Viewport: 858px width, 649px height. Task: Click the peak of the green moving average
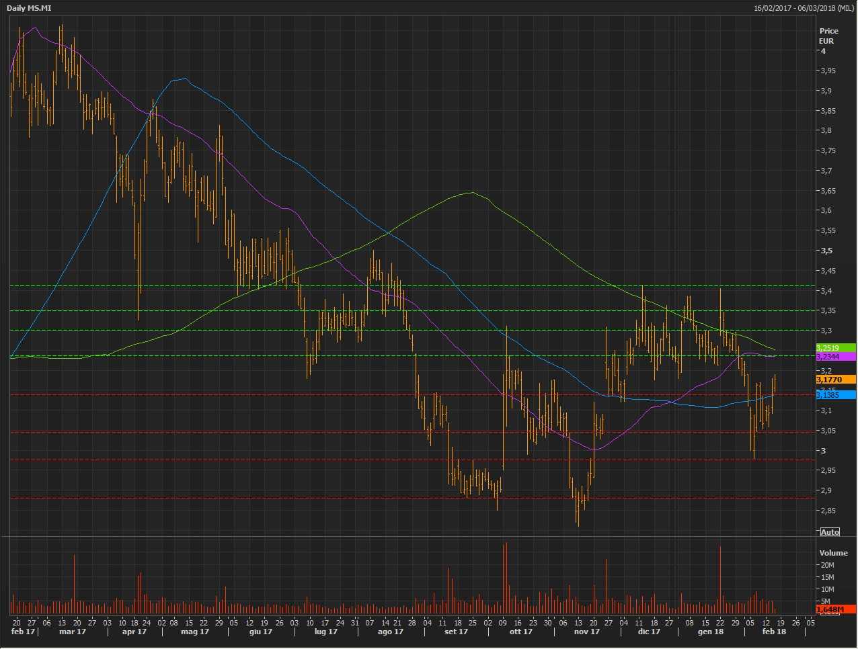click(472, 193)
